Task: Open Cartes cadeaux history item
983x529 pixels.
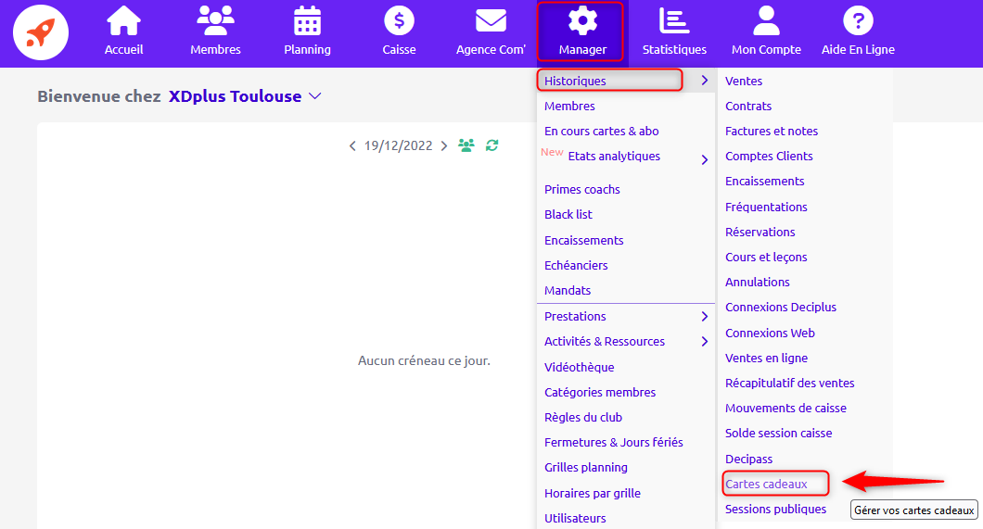Action: [766, 484]
